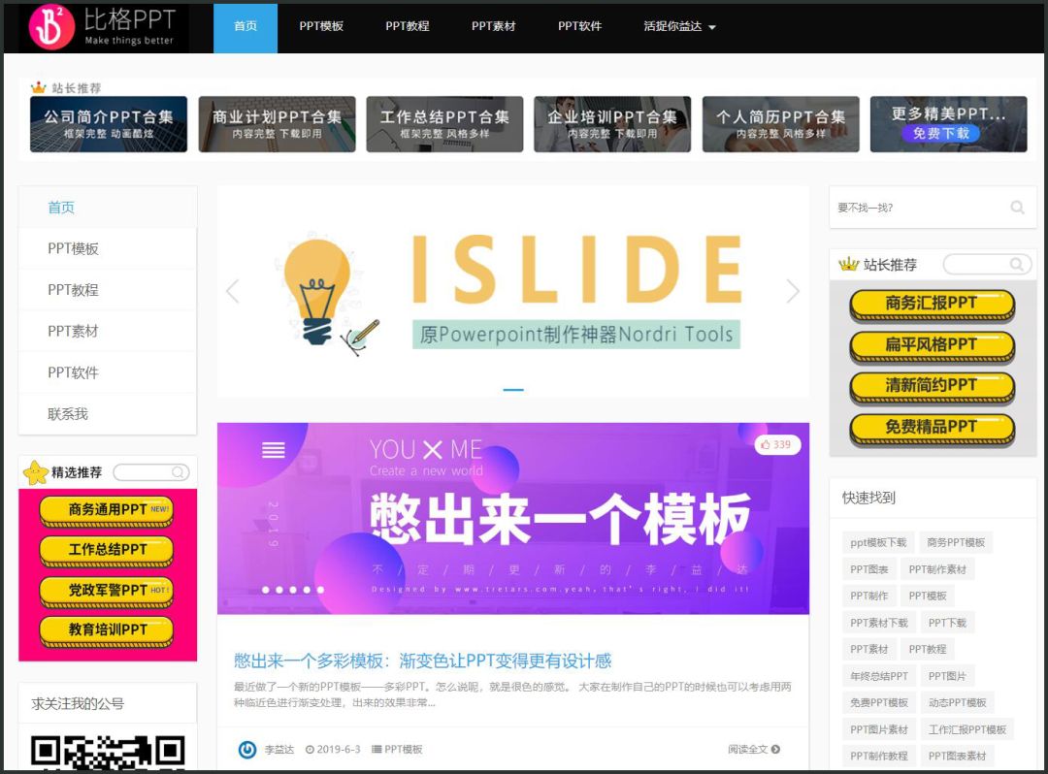
Task: Click the search magnifier icon in 要不找一找 box
Action: tap(1017, 208)
